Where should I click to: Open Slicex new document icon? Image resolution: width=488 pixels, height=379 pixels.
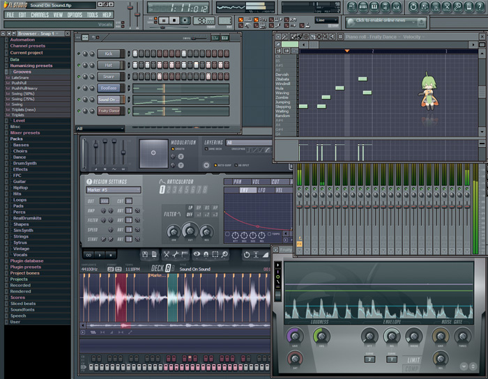point(154,254)
